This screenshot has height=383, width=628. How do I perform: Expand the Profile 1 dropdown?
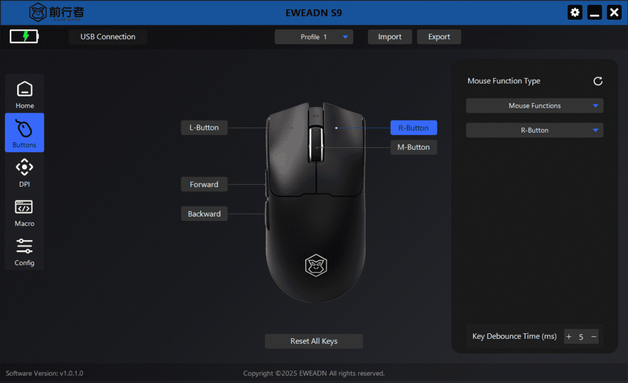coord(313,37)
